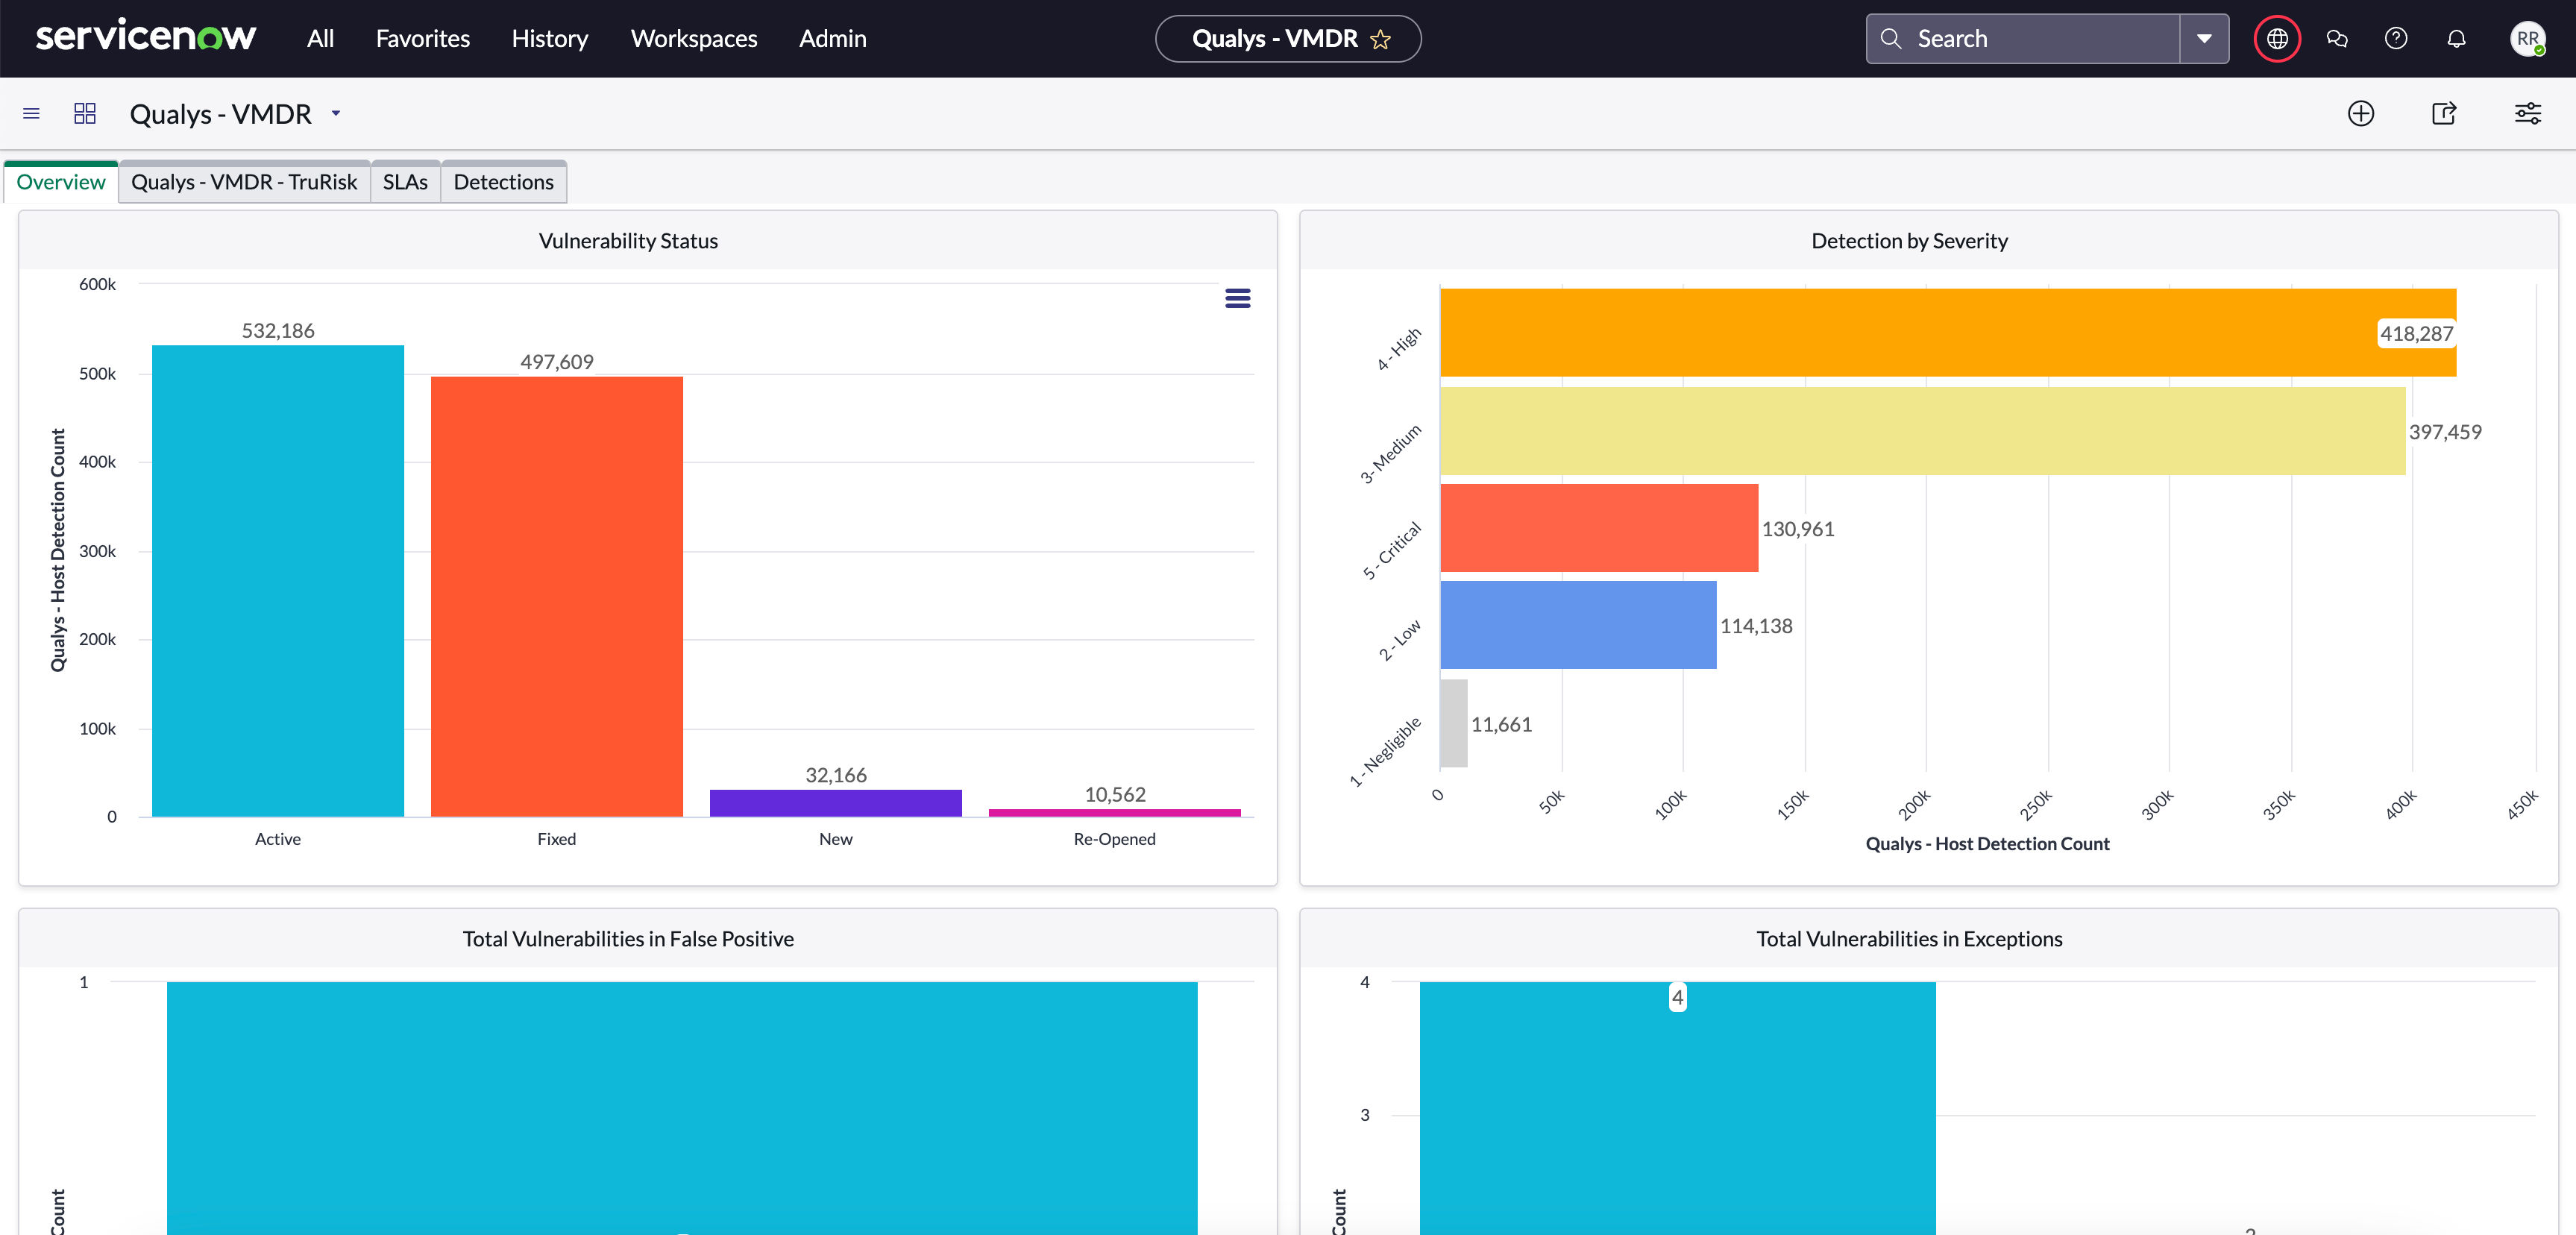Click the New bar in Vulnerability Status
The height and width of the screenshot is (1235, 2576).
[836, 803]
